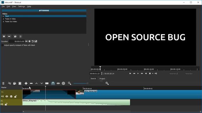Add a filter with plus button
Image resolution: width=202 pixels, height=113 pixels.
click(4, 36)
